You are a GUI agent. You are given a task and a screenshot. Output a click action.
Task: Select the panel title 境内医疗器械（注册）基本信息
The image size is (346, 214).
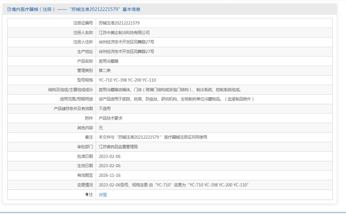coord(76,9)
